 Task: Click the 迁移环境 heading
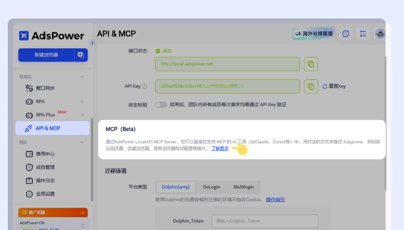pos(116,171)
